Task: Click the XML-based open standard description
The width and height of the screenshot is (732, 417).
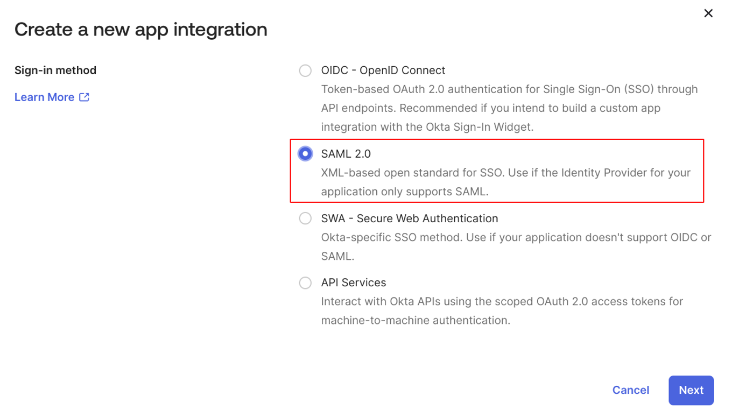Action: click(x=505, y=173)
